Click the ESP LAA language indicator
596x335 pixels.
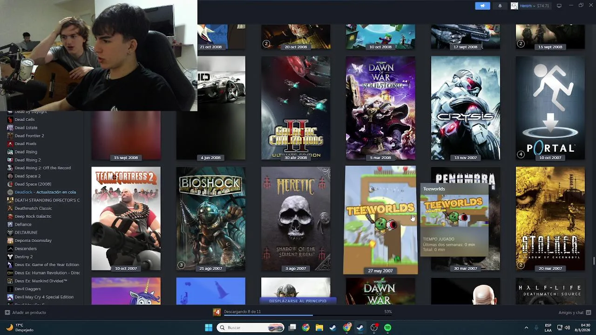coord(548,328)
